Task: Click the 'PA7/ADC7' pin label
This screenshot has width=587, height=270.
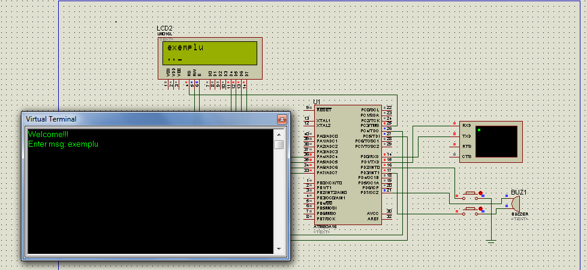Action: coord(327,173)
